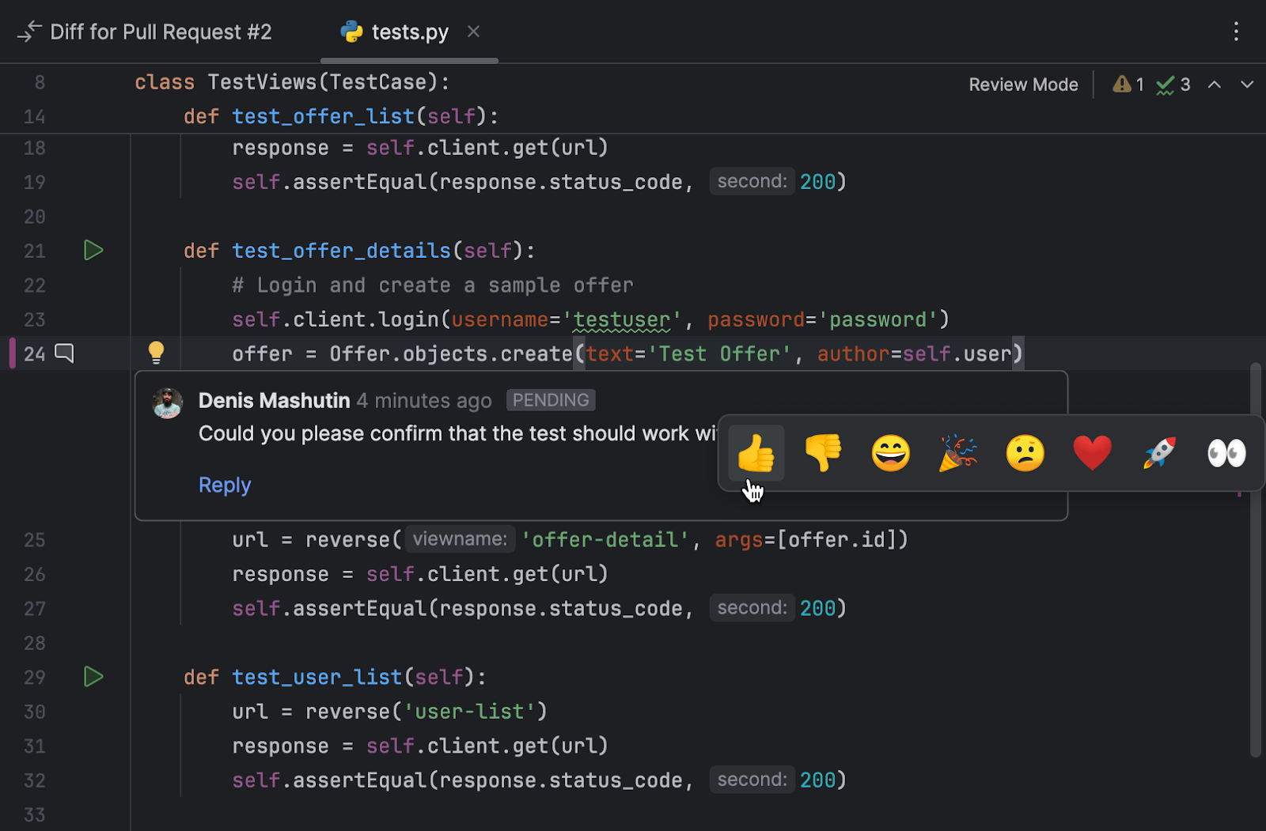Jump to the previous highlighted problem
The image size is (1266, 831).
click(x=1214, y=85)
